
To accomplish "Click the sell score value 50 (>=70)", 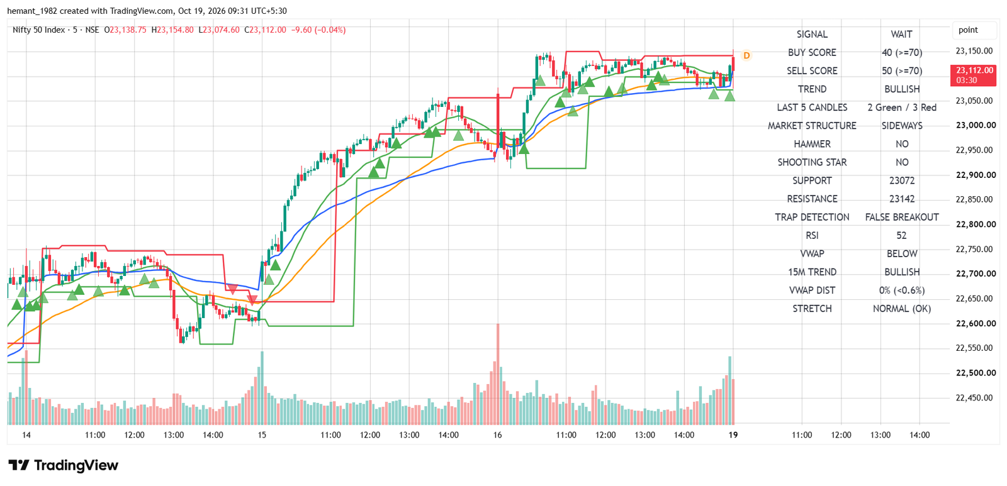I will pyautogui.click(x=901, y=70).
